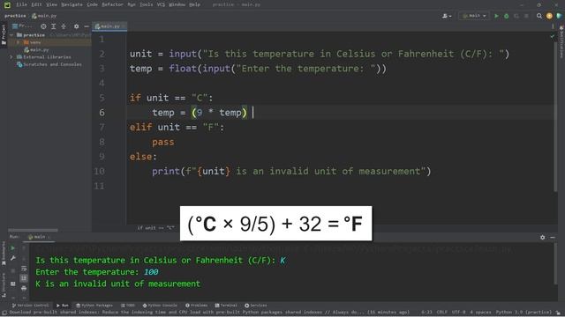Toggle scroll to end icon in Run console

coord(24,278)
